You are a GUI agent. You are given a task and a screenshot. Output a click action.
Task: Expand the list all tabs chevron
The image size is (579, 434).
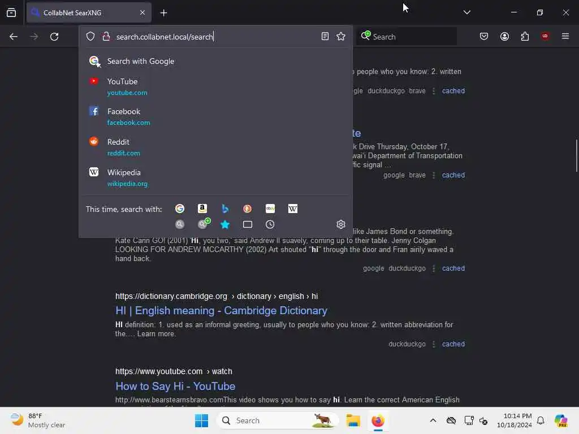(x=466, y=12)
